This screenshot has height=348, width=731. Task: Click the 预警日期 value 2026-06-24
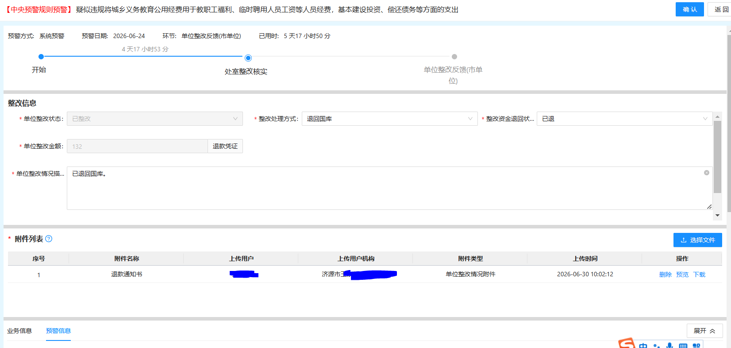click(x=129, y=36)
